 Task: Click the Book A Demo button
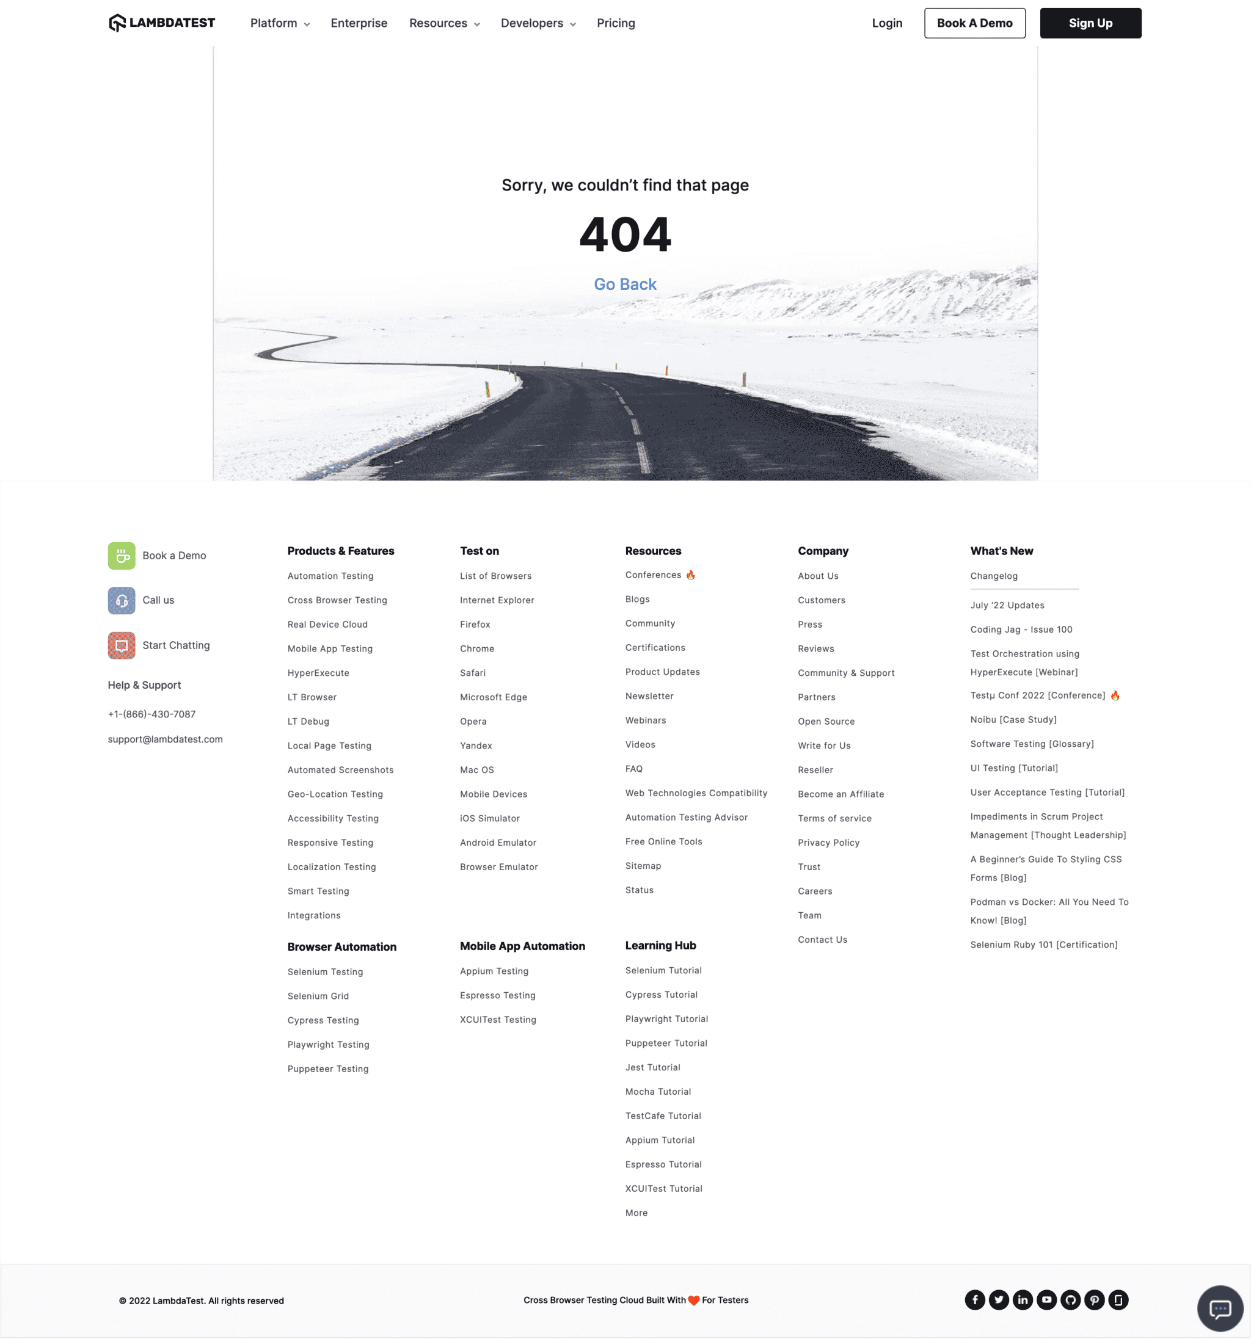(975, 23)
